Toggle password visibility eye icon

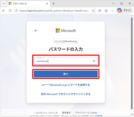(x=94, y=61)
